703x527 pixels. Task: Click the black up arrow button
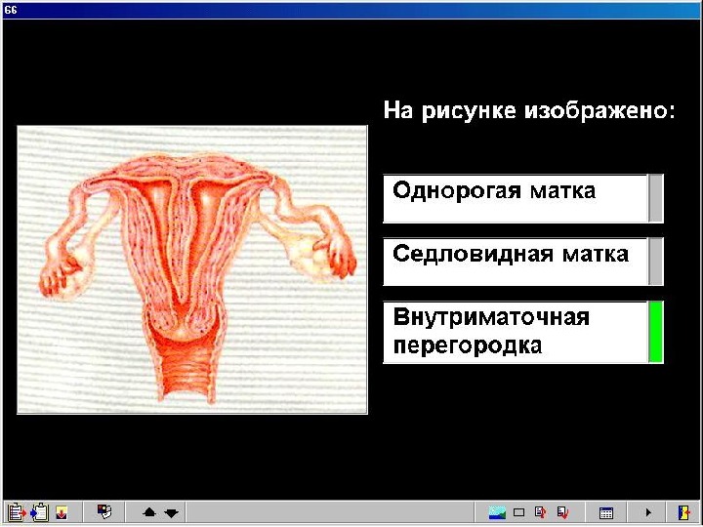pos(148,512)
